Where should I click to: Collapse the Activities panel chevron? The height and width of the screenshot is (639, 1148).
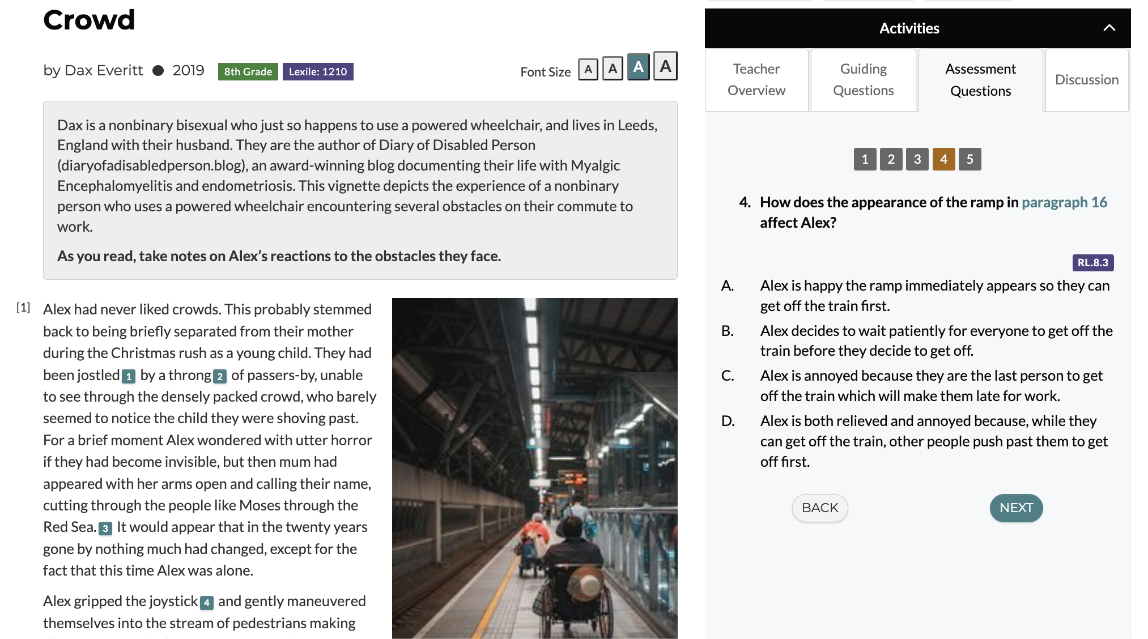click(1109, 28)
